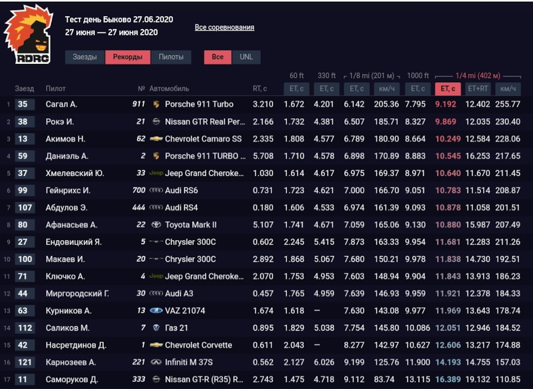The height and width of the screenshot is (389, 533).
Task: Click the RDRC logo
Action: pyautogui.click(x=28, y=34)
